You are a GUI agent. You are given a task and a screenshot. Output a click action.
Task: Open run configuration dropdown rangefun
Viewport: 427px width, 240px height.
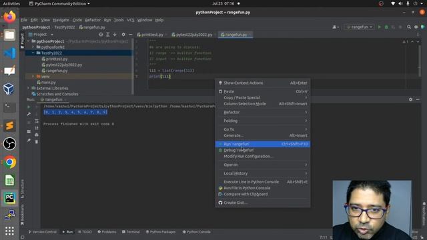point(360,27)
